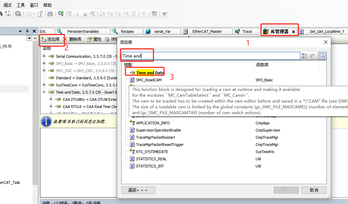Switch to the EtherCAT_Master tab
This screenshot has width=348, height=204.
207,31
